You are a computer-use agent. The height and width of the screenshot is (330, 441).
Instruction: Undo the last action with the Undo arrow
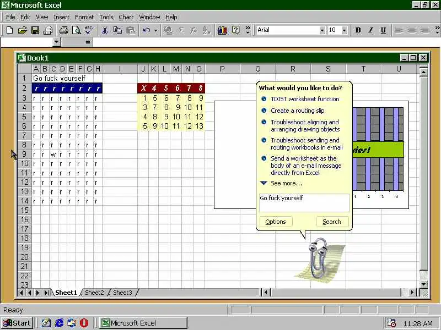pyautogui.click(x=146, y=30)
